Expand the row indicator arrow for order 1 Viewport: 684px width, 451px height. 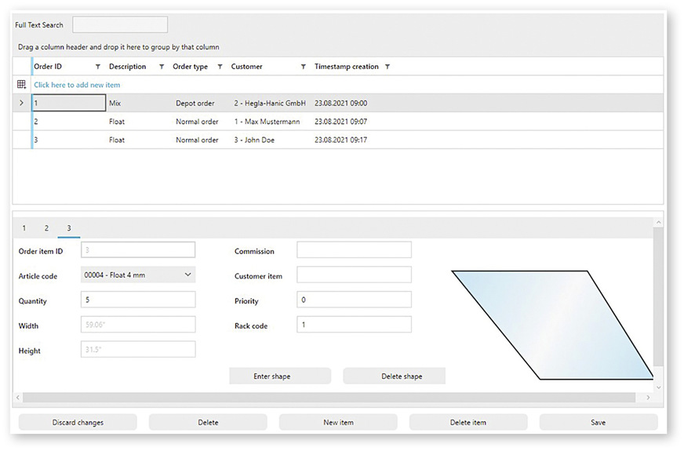(21, 103)
